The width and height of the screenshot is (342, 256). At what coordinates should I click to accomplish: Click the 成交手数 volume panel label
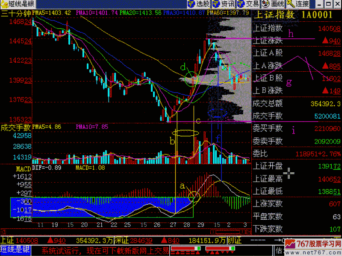pos(16,127)
